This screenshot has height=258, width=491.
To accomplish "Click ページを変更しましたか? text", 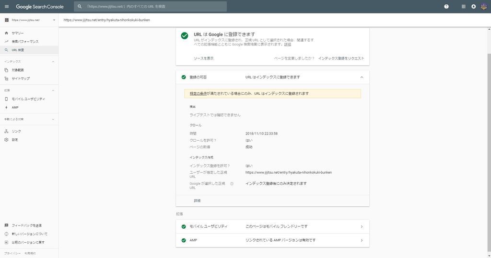I will pyautogui.click(x=294, y=58).
